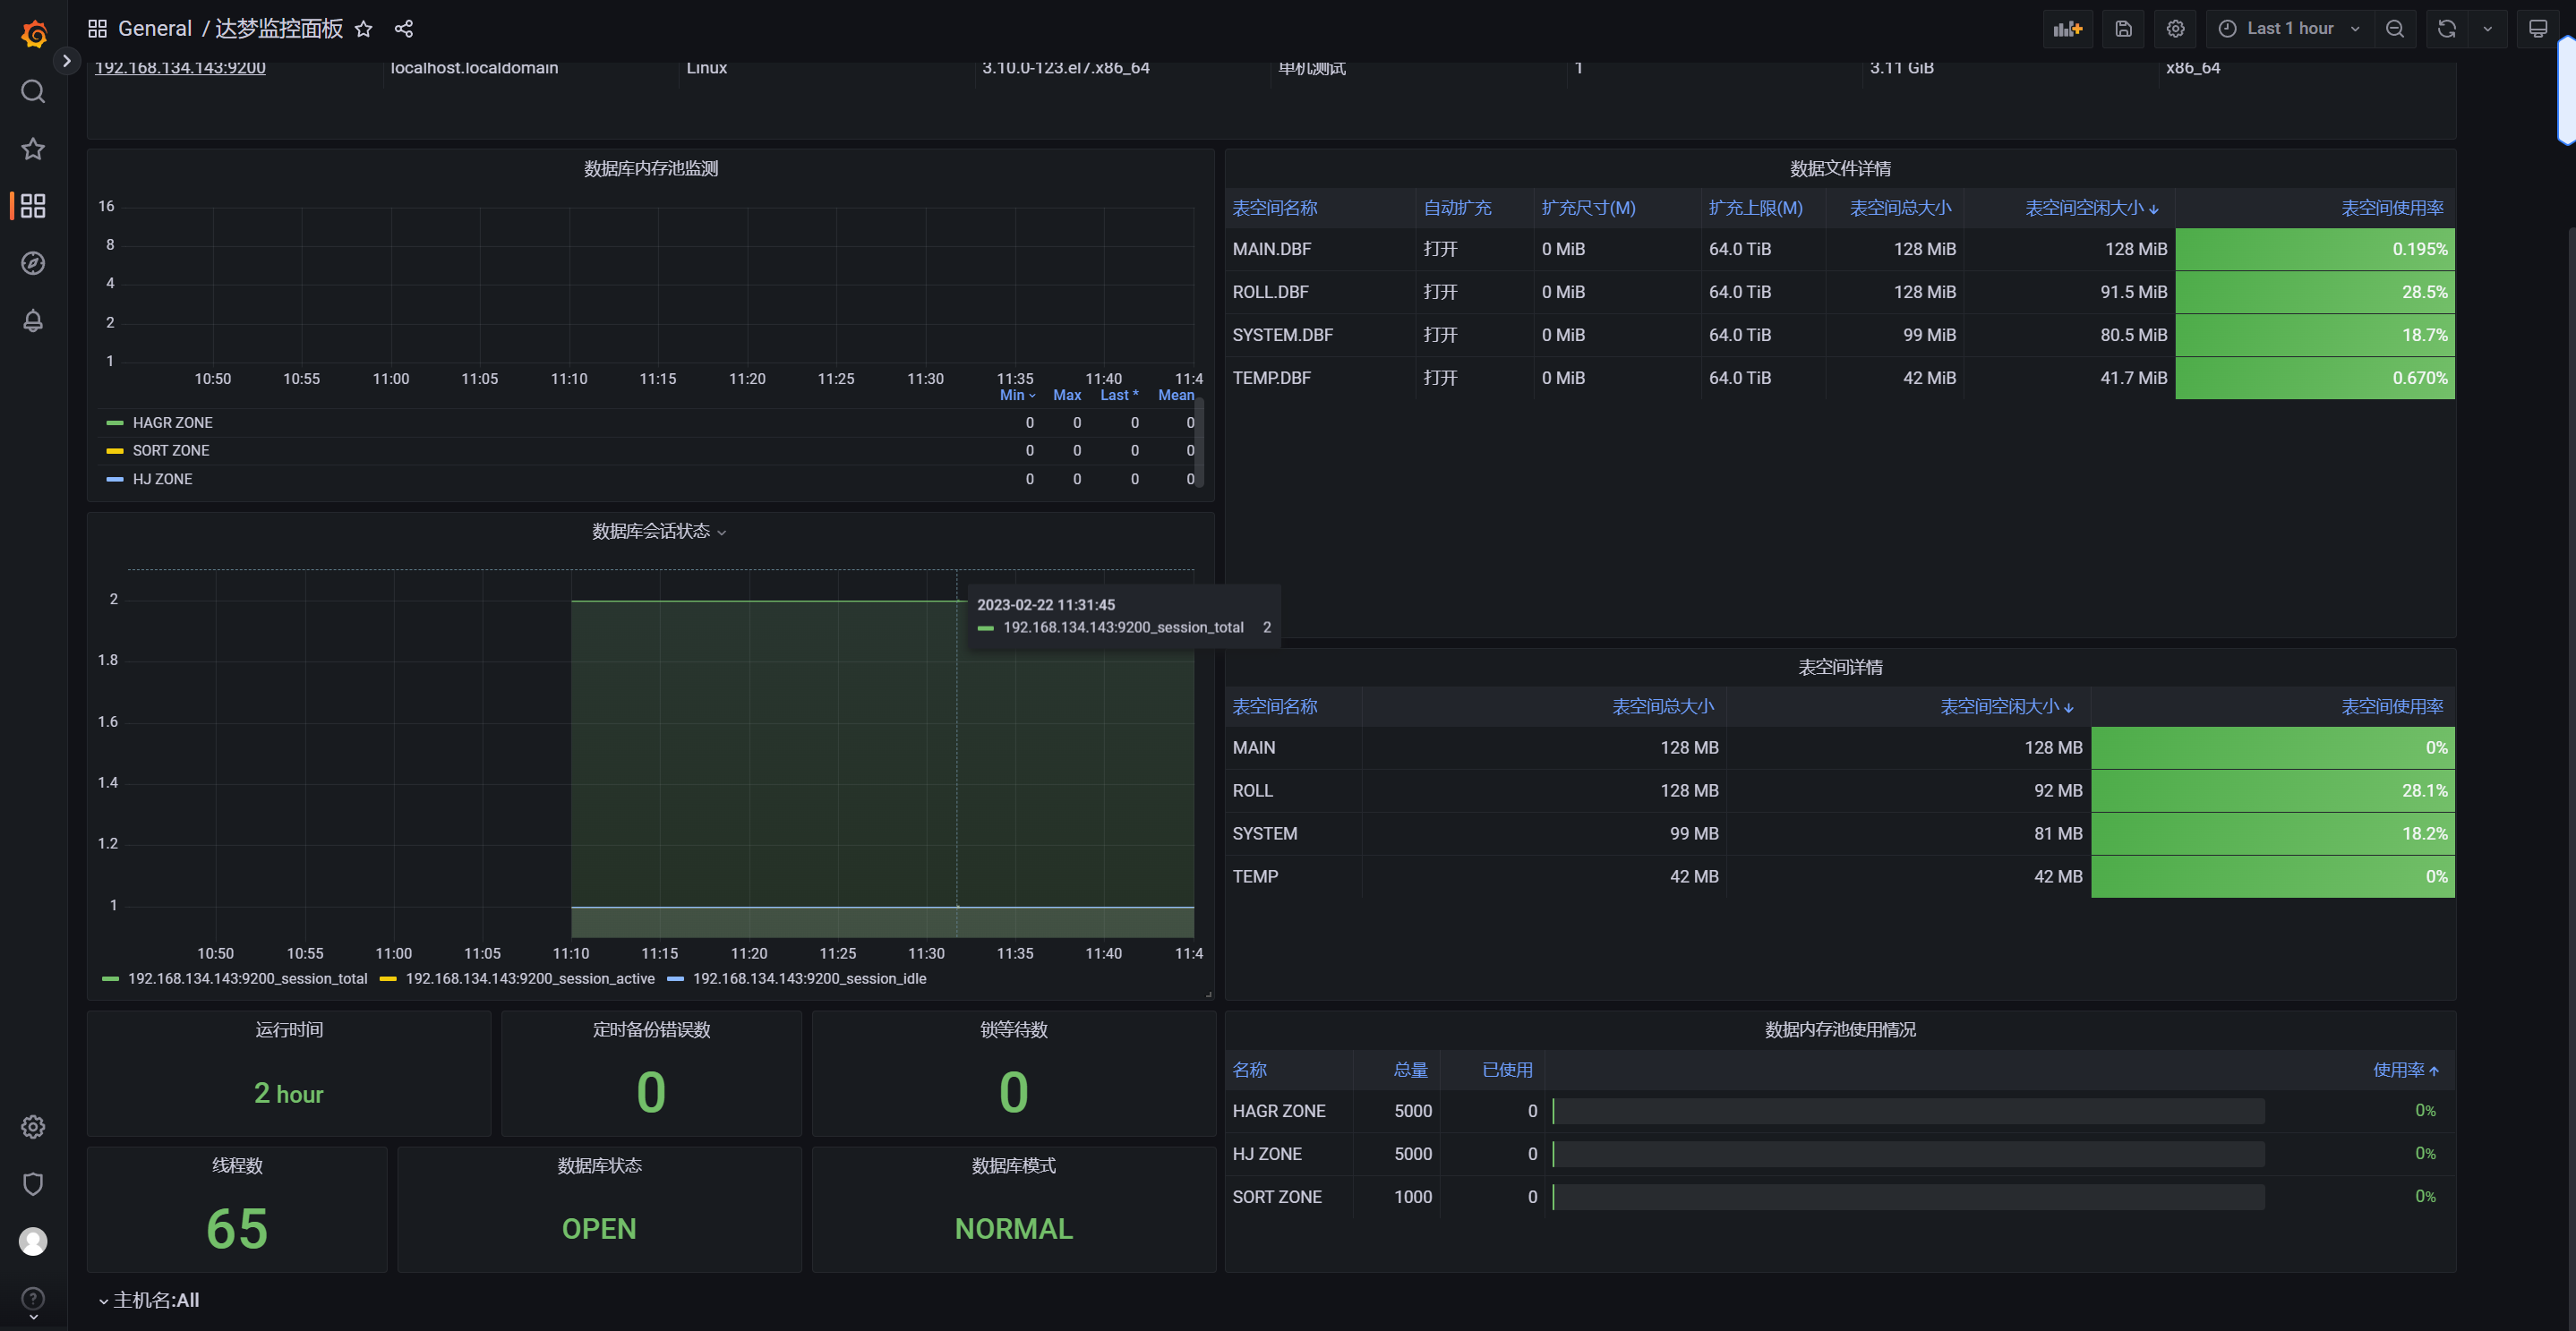
Task: Share the dashboard using the share icon
Action: [x=404, y=29]
